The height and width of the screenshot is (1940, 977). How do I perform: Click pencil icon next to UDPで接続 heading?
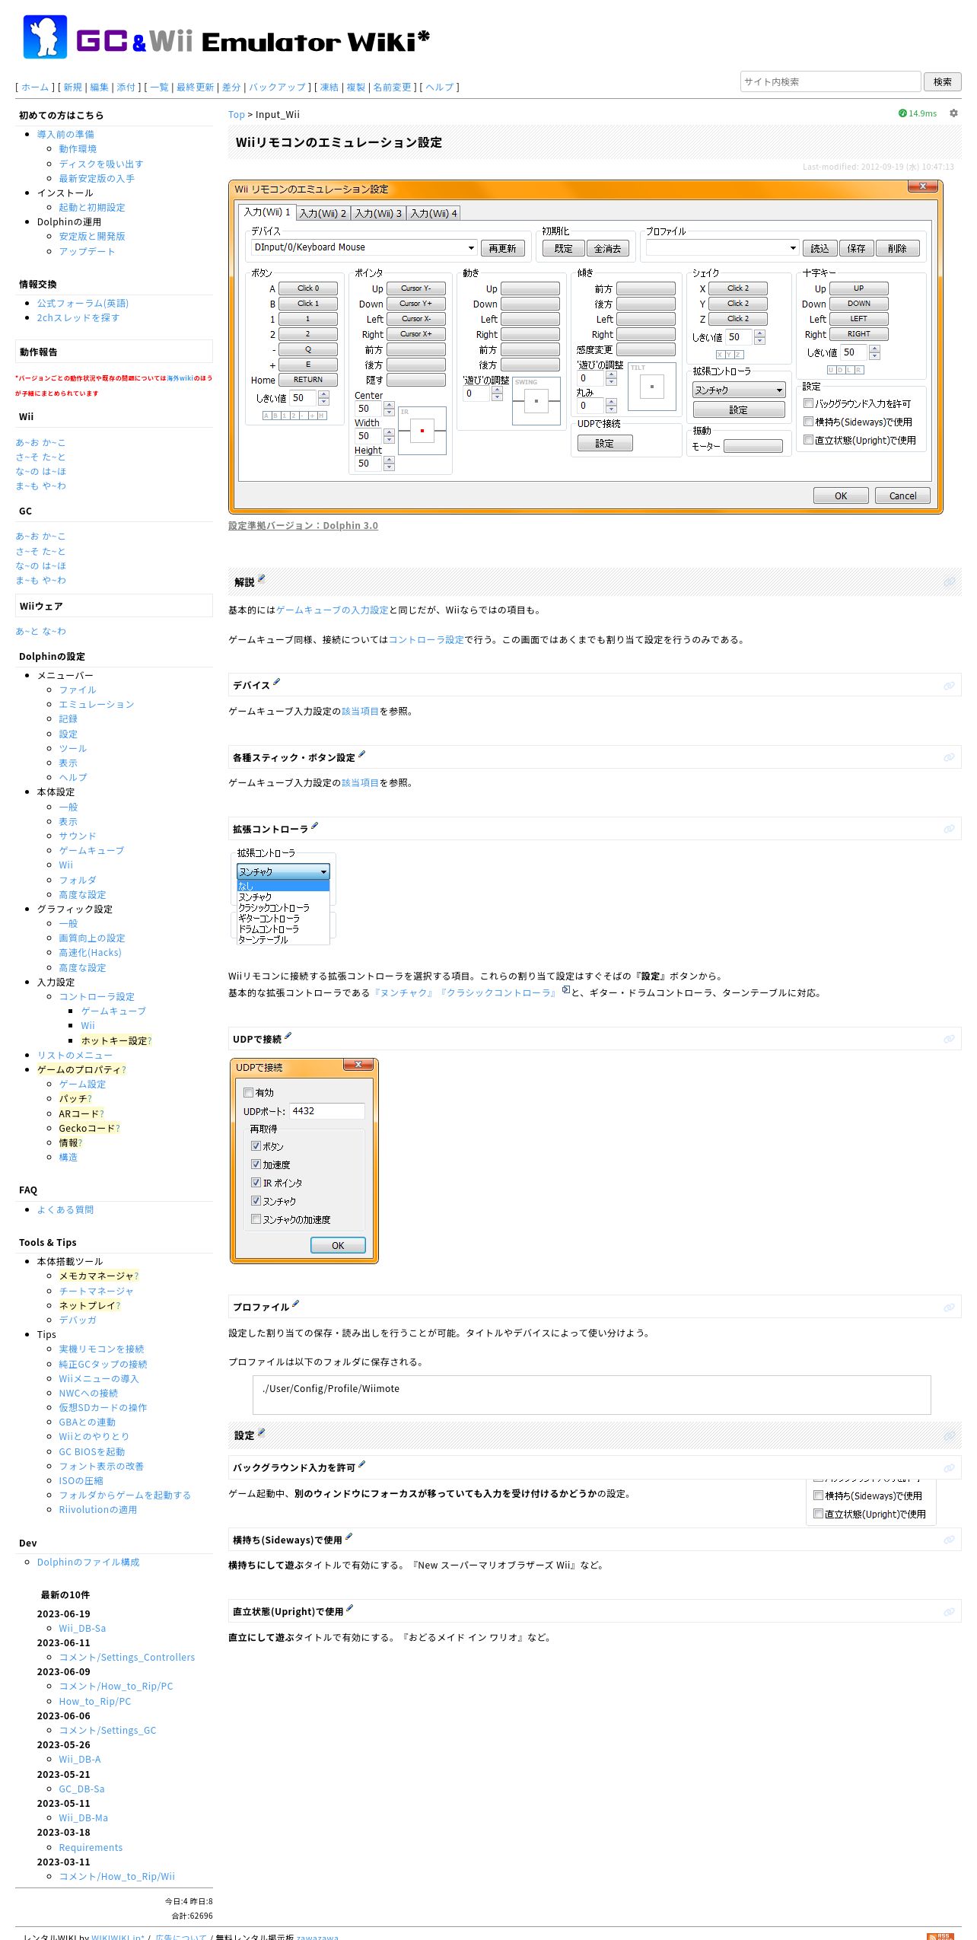click(x=288, y=1036)
